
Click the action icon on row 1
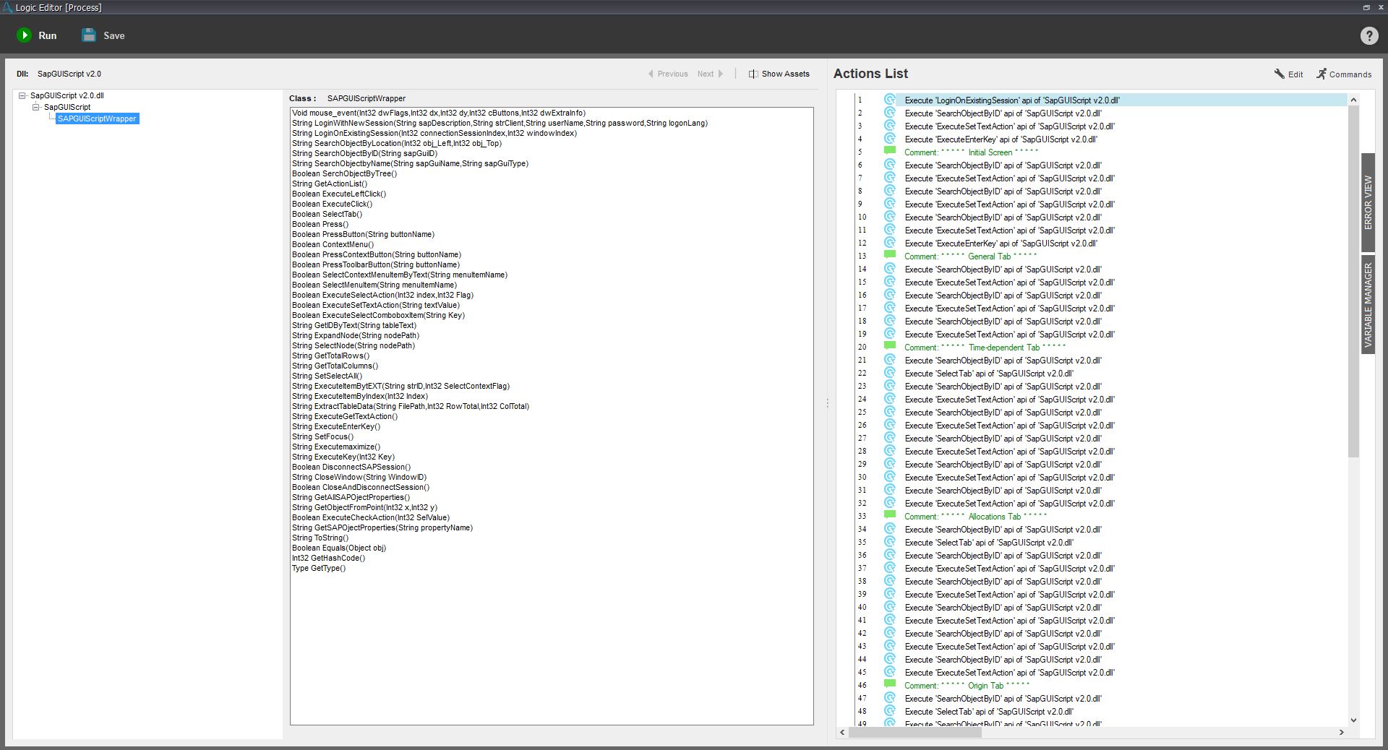click(890, 100)
